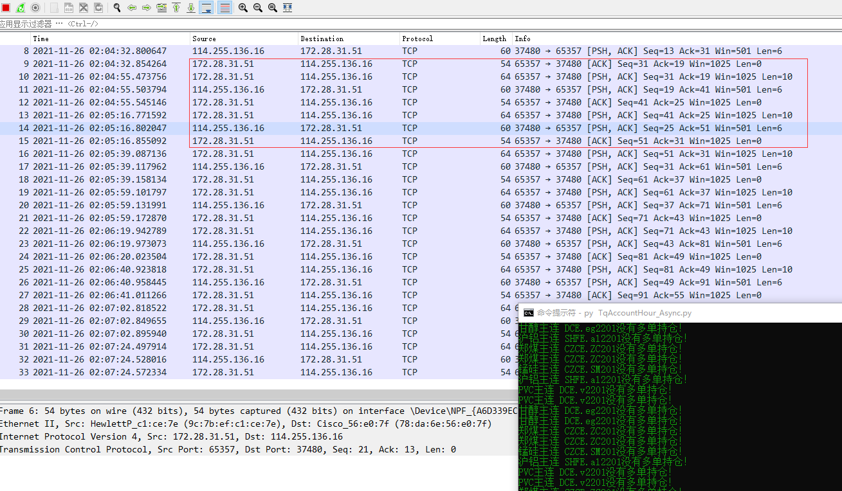The width and height of the screenshot is (842, 491).
Task: Toggle auto-scroll during live capture
Action: click(206, 8)
